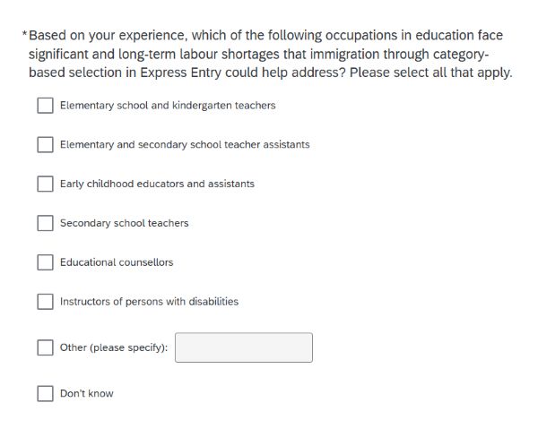Click the 'Don't know' label text

(x=87, y=393)
